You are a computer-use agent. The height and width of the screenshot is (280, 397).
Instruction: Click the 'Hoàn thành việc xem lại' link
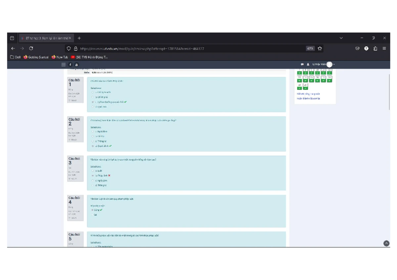pos(308,98)
